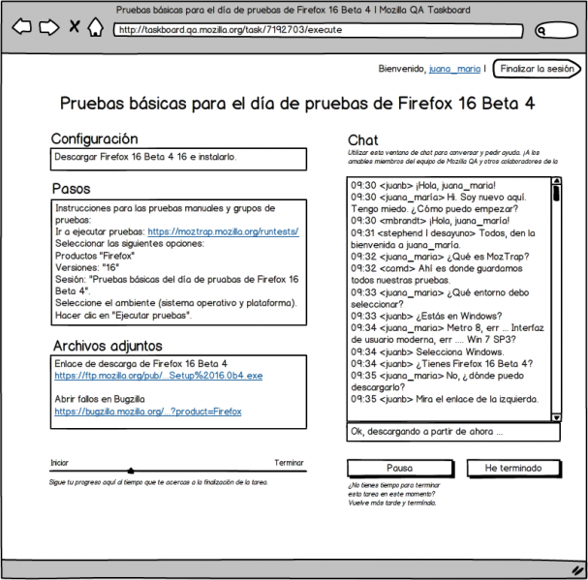This screenshot has width=588, height=580.
Task: Click the Archivos adjuntos heading
Action: point(108,346)
